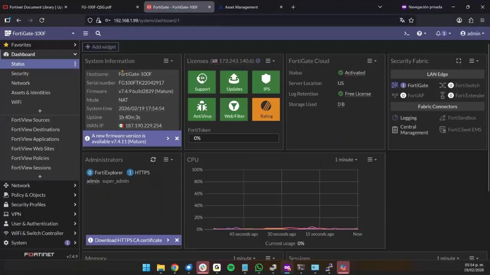Click the orange Rating license tile
490x275 pixels.
(x=266, y=109)
